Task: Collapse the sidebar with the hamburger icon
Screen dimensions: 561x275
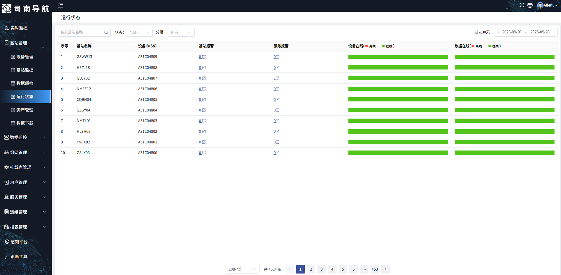Action: click(61, 5)
